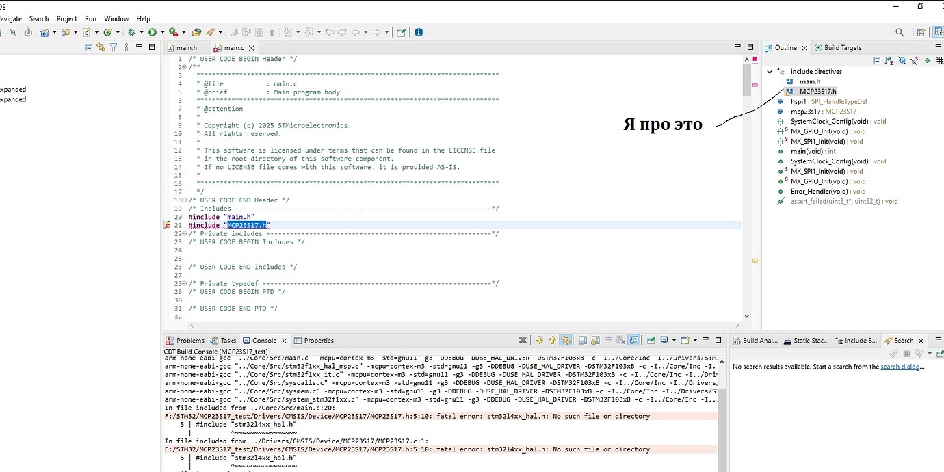Click the blue information icon in toolbar

[419, 32]
